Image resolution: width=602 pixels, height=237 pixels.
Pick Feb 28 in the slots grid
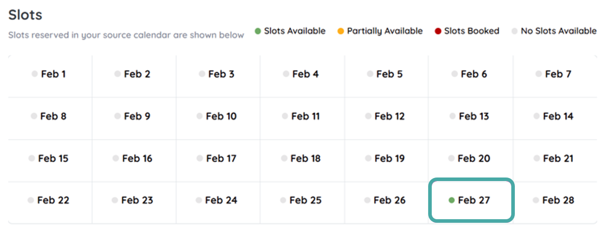click(554, 200)
